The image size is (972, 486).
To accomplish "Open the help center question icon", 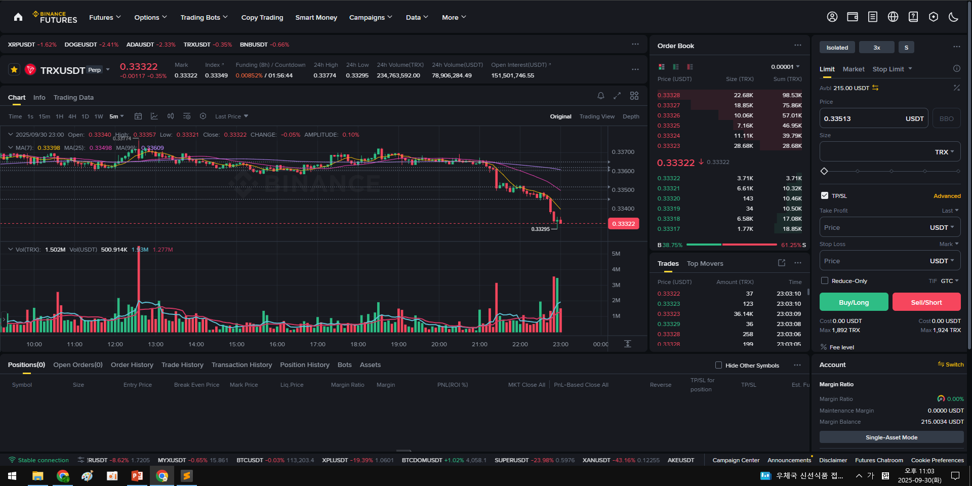I will [x=913, y=17].
